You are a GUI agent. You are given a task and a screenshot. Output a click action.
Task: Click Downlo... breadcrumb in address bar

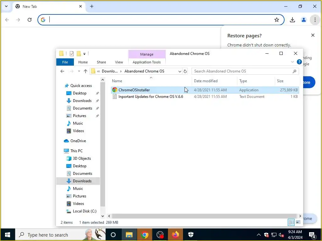tap(110, 71)
